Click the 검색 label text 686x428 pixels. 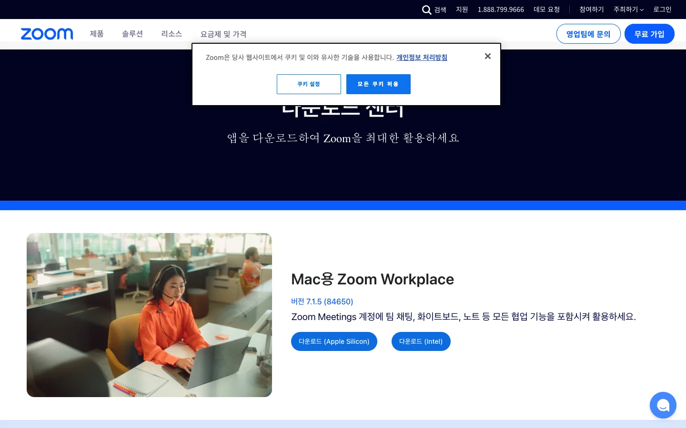440,10
